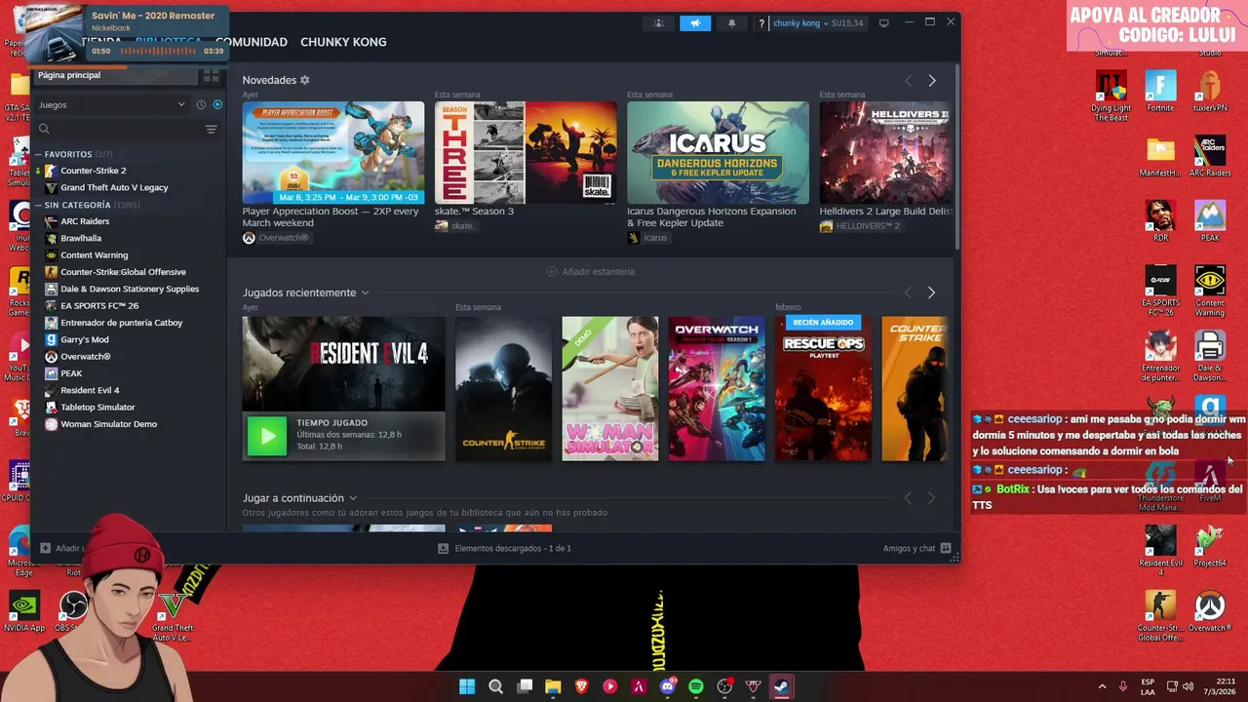
Task: Select Counter-Strike 2 in favorites list
Action: click(93, 171)
